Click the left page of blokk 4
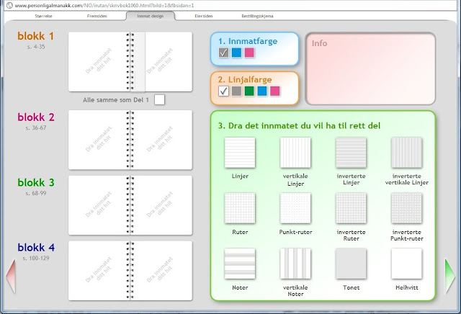The width and height of the screenshot is (461, 314). (98, 271)
